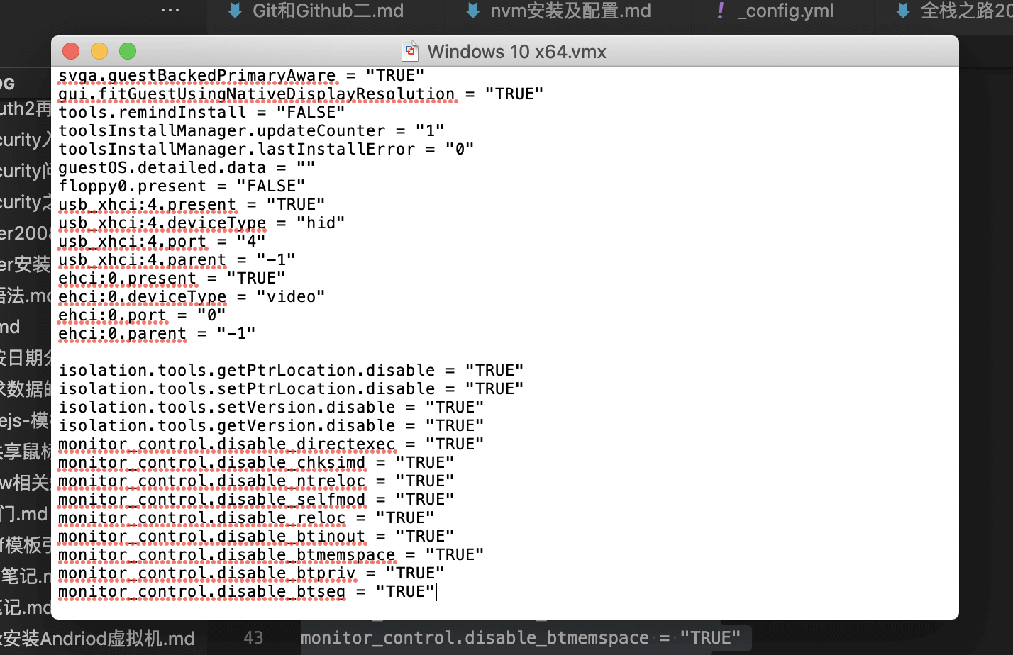This screenshot has height=655, width=1013.
Task: Click the markdown arrow icon on 全栈之路 tab
Action: 903,11
